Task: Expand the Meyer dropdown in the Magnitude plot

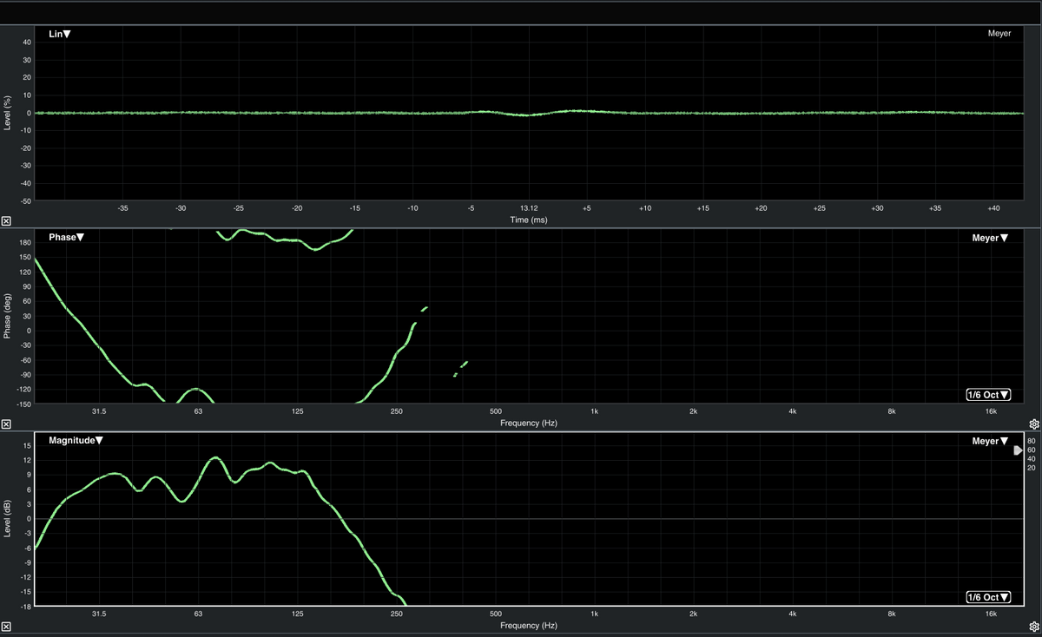Action: click(x=991, y=442)
